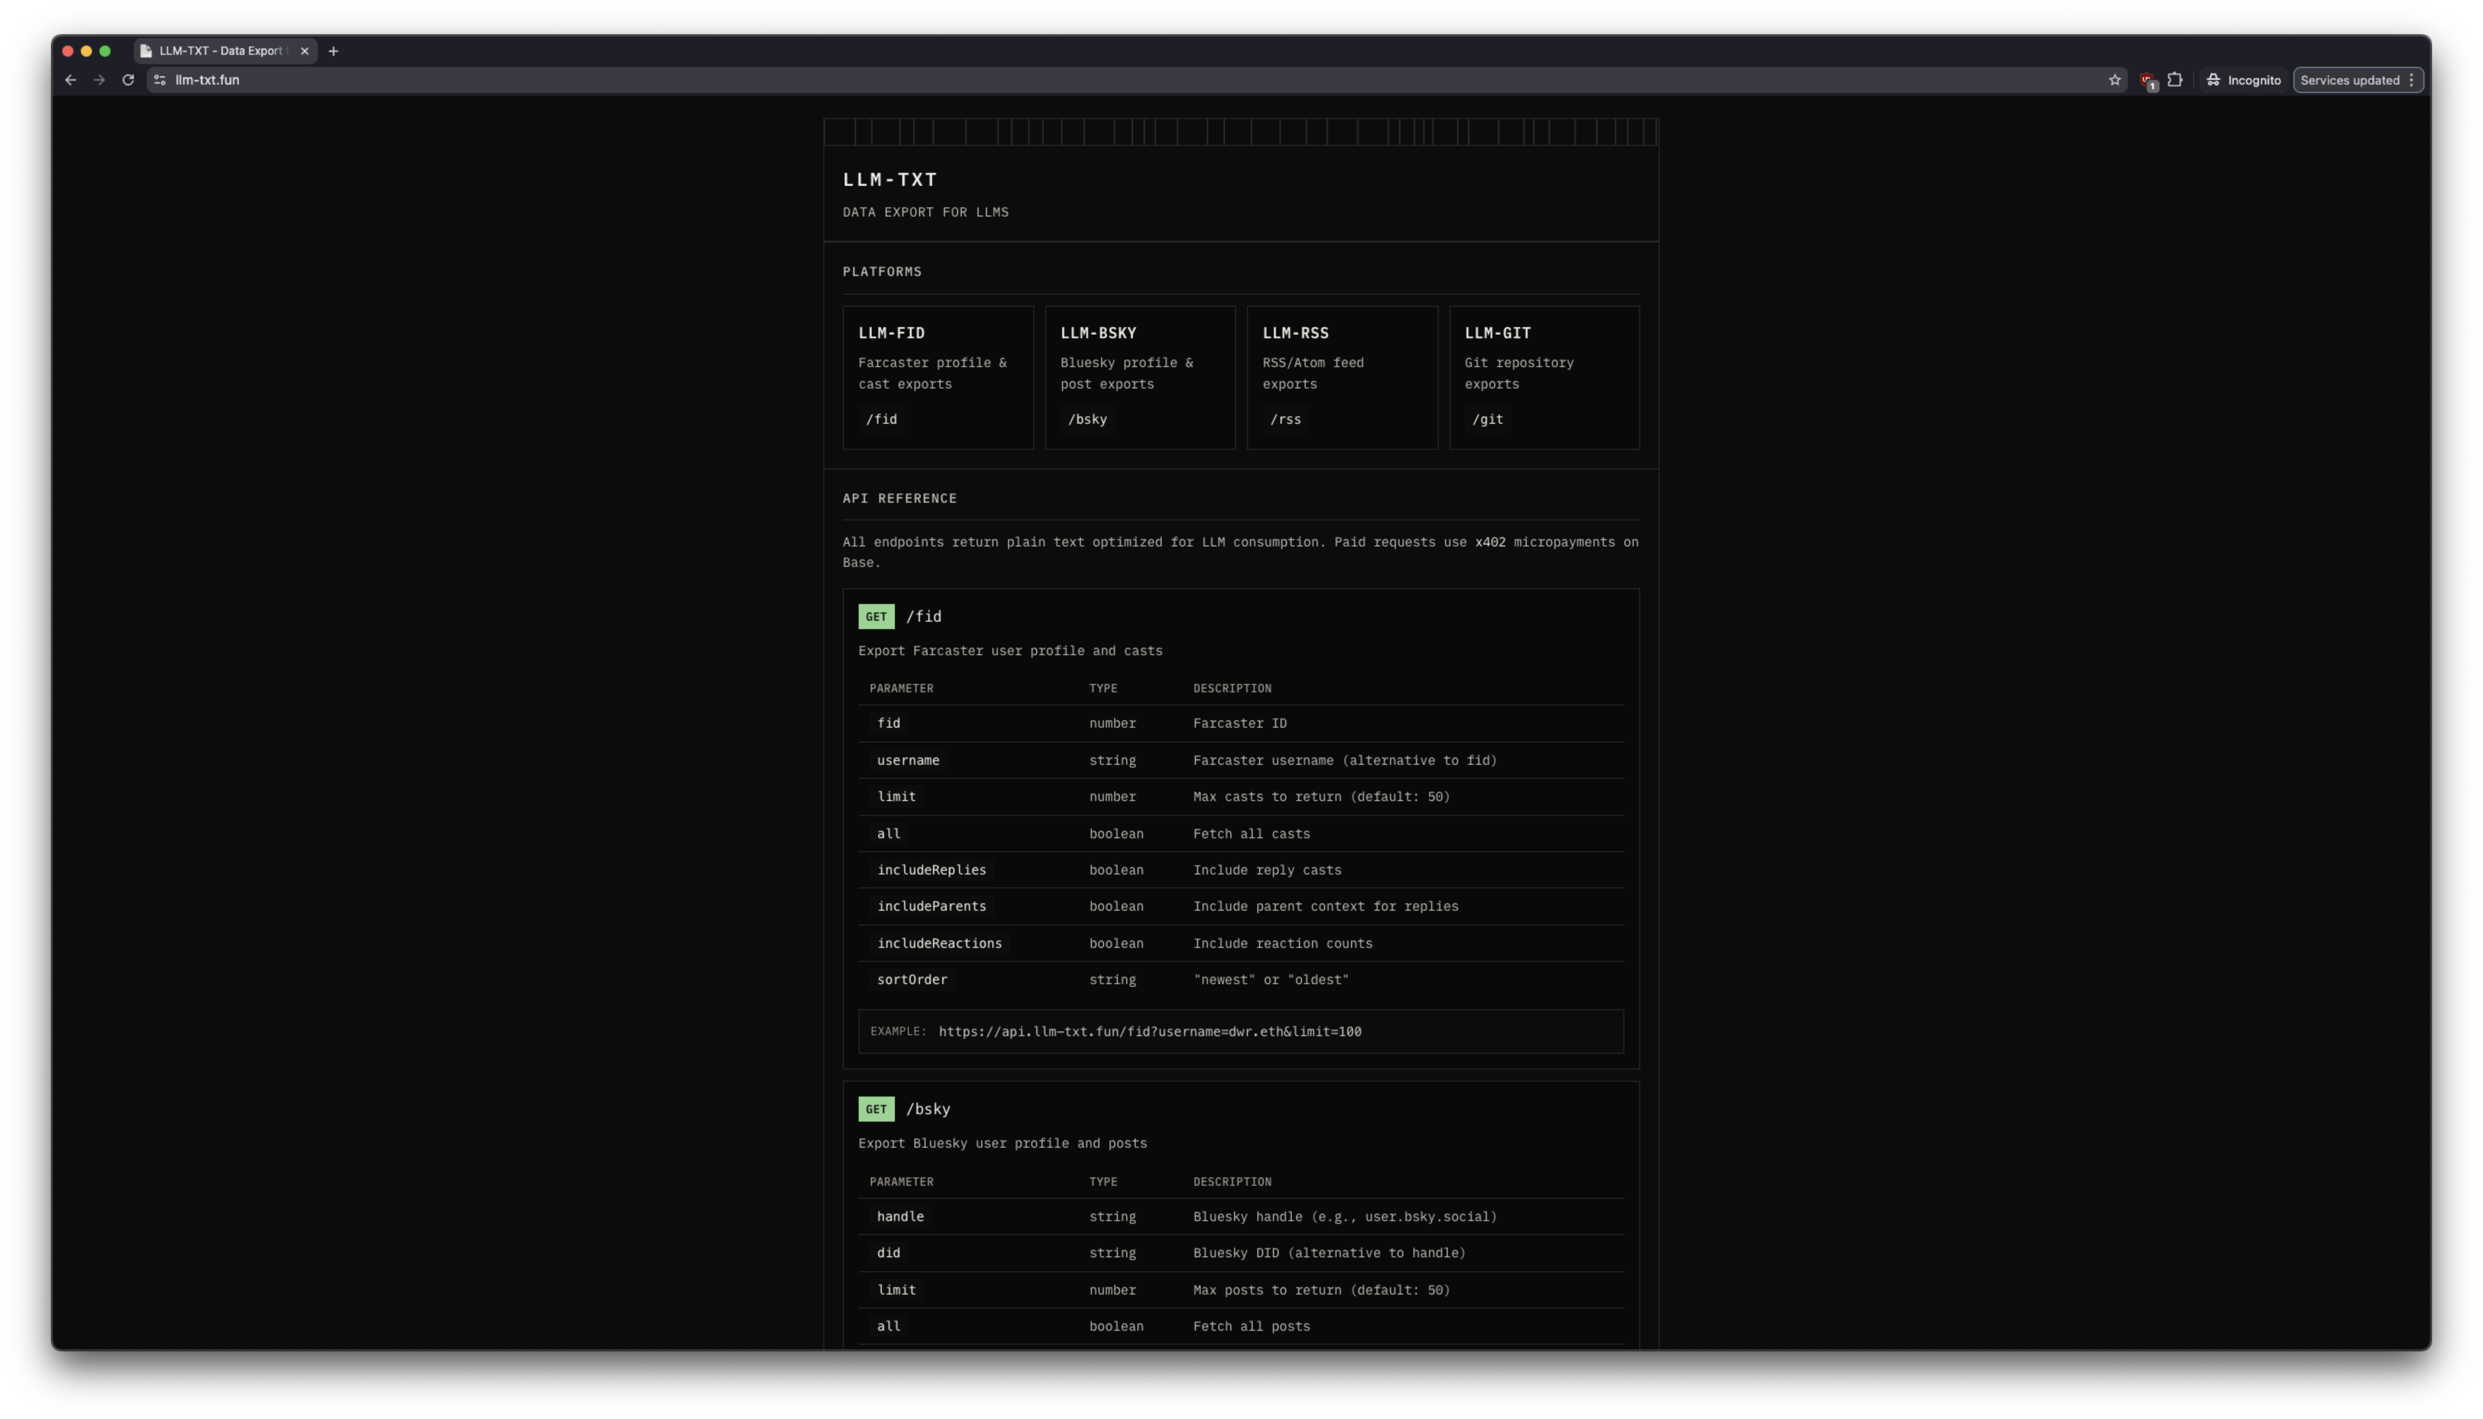Open a new tab with plus
Viewport: 2483px width, 1419px height.
pos(333,51)
